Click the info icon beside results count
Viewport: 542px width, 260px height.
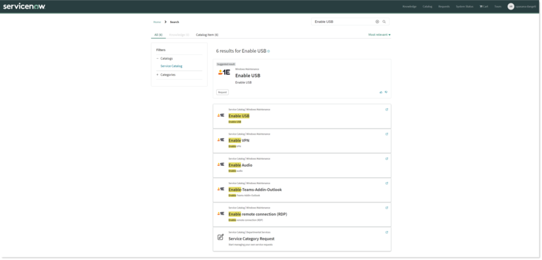pyautogui.click(x=268, y=51)
